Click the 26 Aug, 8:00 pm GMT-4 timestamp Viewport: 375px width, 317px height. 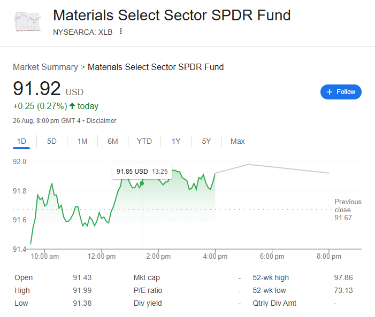tap(47, 121)
